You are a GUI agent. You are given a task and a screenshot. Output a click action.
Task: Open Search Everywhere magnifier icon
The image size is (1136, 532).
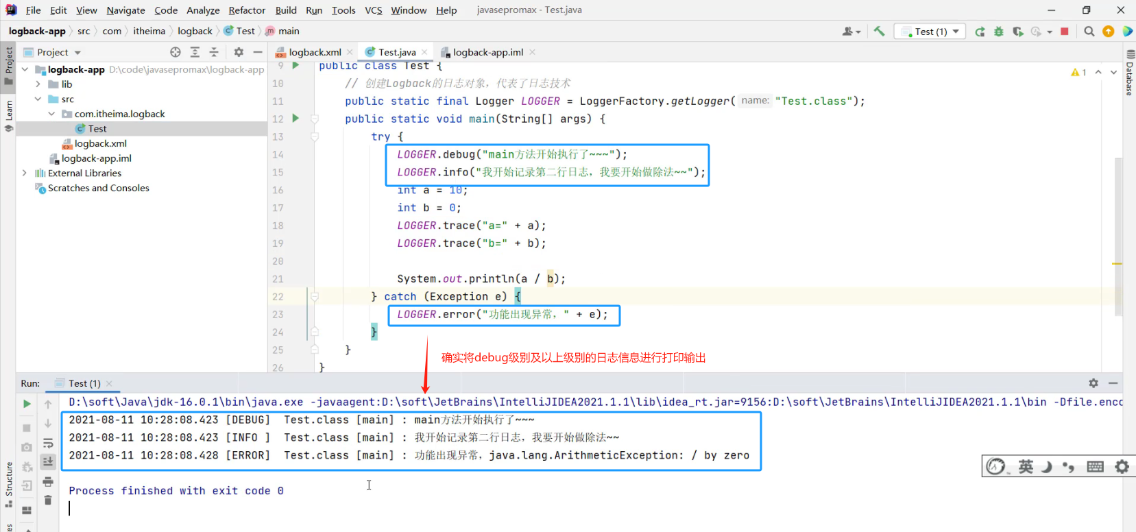1089,32
